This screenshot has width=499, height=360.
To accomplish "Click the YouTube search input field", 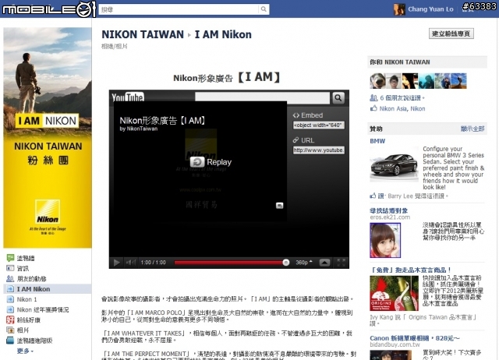I will coord(262,97).
